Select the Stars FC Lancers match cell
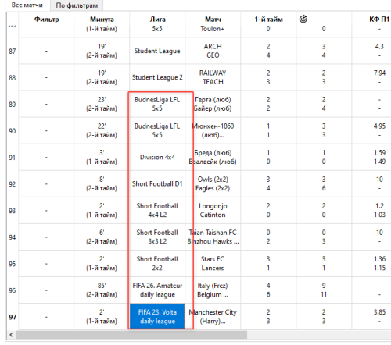Viewport: 391px width, 345px height. coord(213,263)
